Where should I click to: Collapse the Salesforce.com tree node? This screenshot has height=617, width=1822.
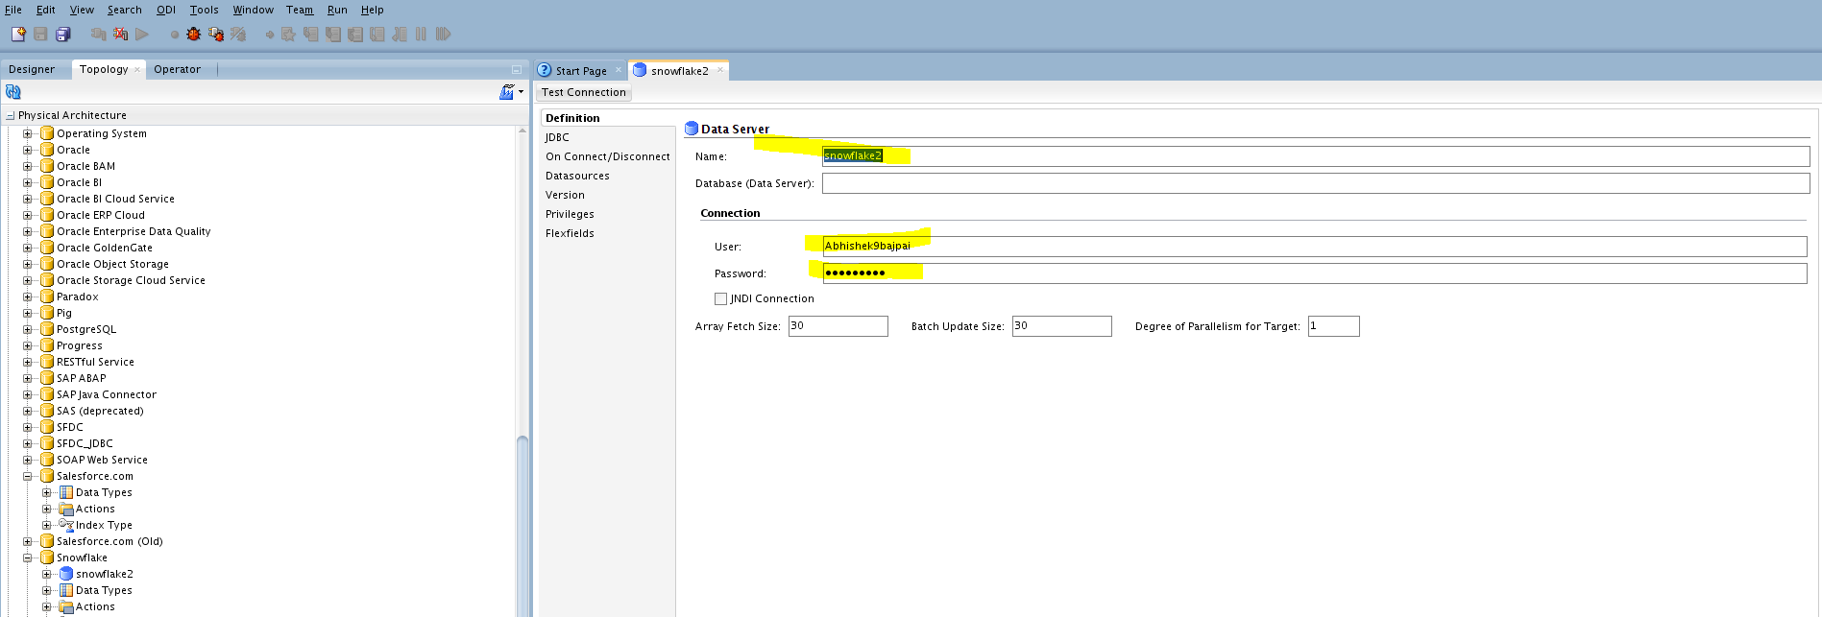coord(28,476)
